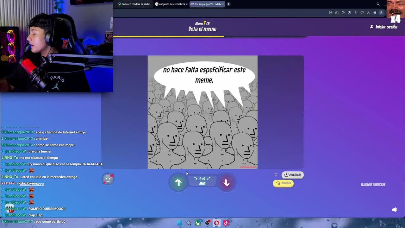The width and height of the screenshot is (405, 228).
Task: Click the meme image thumbnail
Action: 202,112
